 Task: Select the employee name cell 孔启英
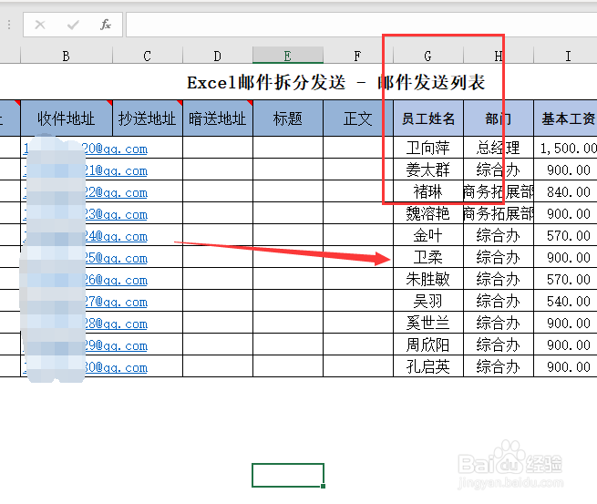click(428, 366)
